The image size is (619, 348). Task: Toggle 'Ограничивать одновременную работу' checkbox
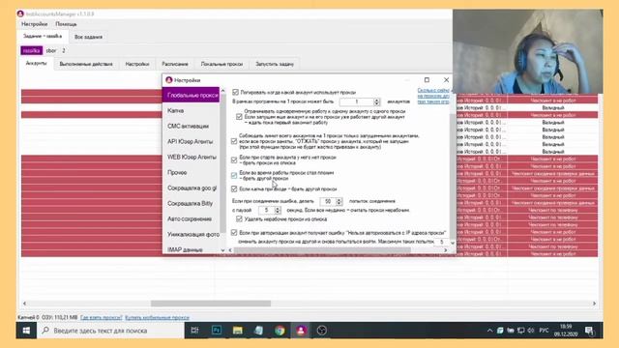239,117
